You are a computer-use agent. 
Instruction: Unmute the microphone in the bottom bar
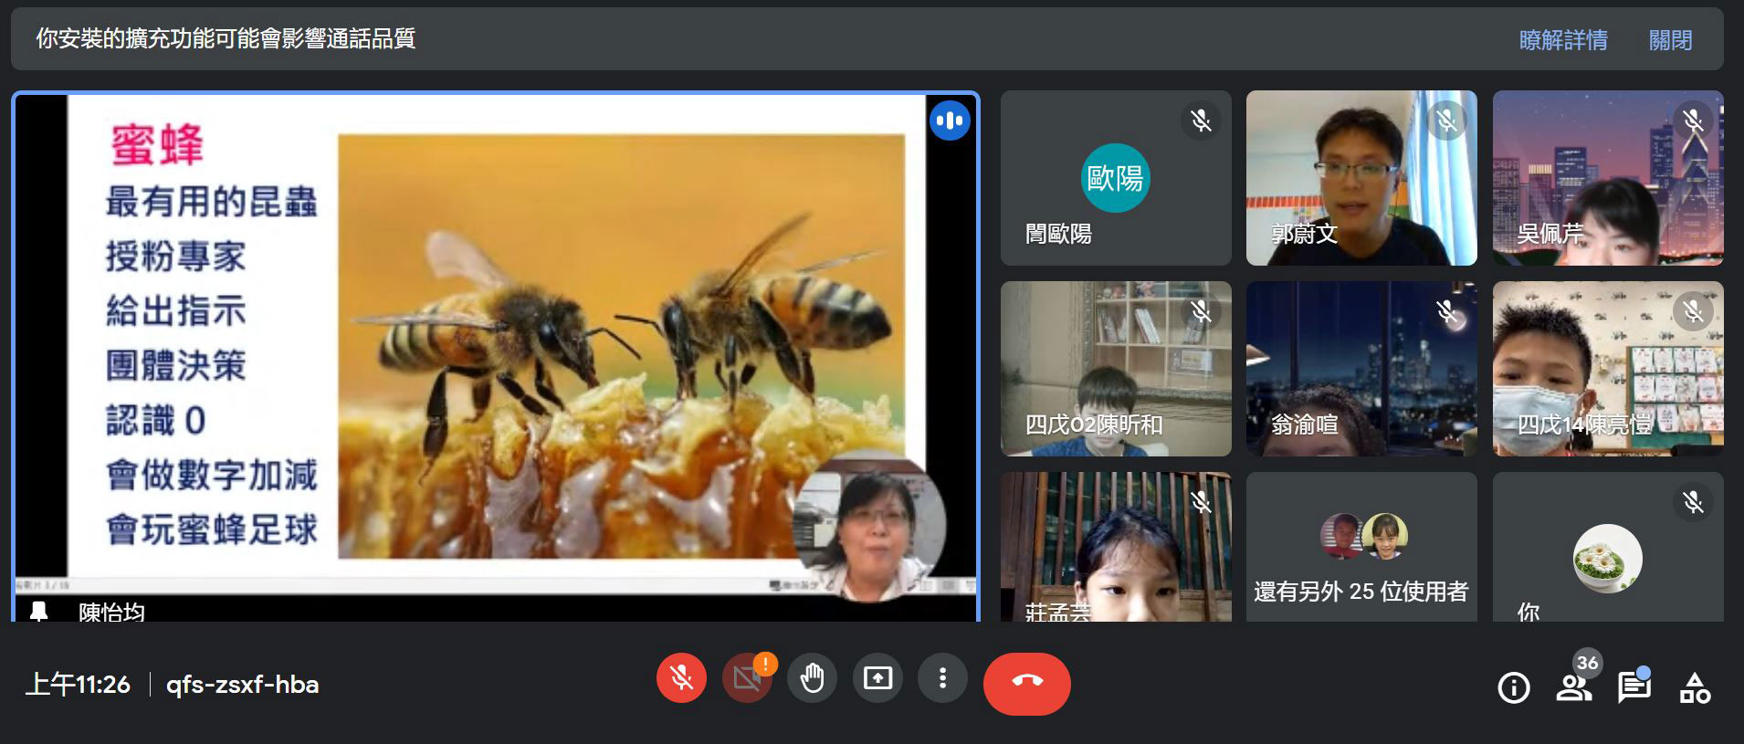(681, 678)
